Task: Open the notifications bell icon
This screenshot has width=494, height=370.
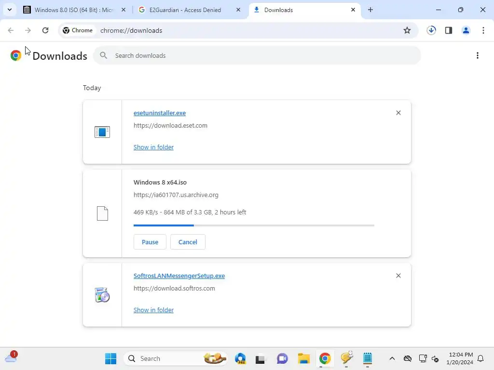Action: [x=481, y=358]
